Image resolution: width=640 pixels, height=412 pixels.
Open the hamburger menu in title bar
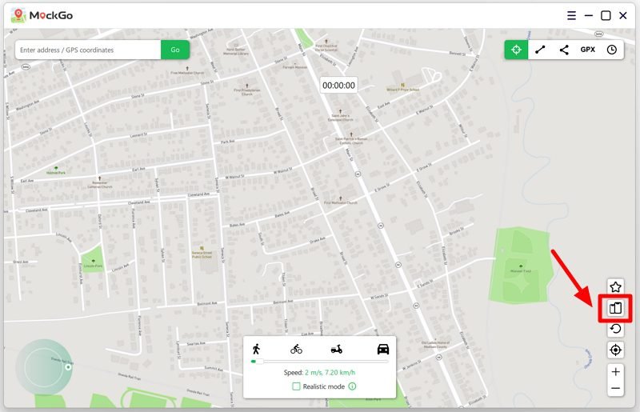pos(571,15)
